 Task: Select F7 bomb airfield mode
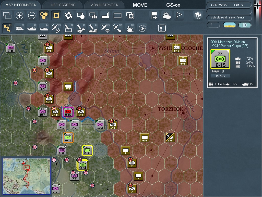point(81,28)
